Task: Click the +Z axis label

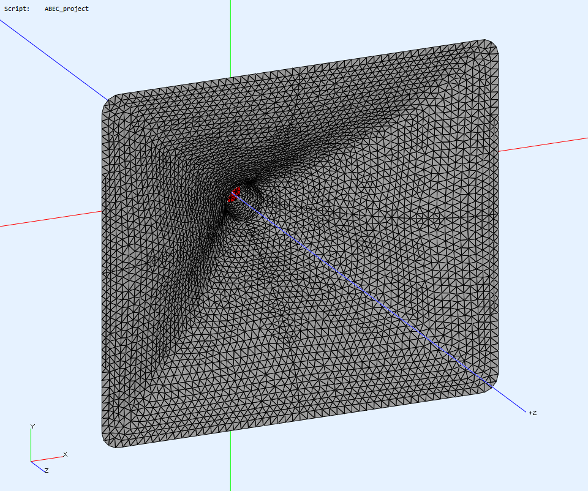Action: click(x=532, y=413)
